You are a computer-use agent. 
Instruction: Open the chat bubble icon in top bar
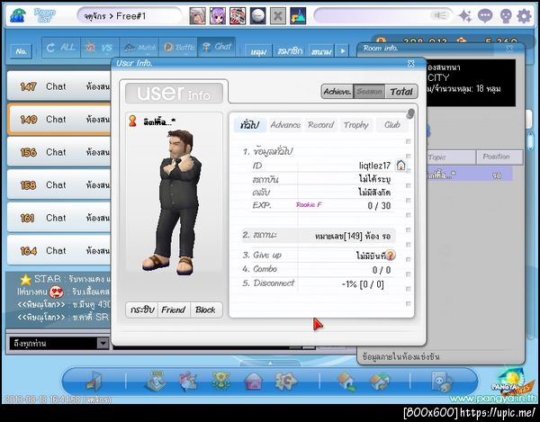[x=485, y=16]
